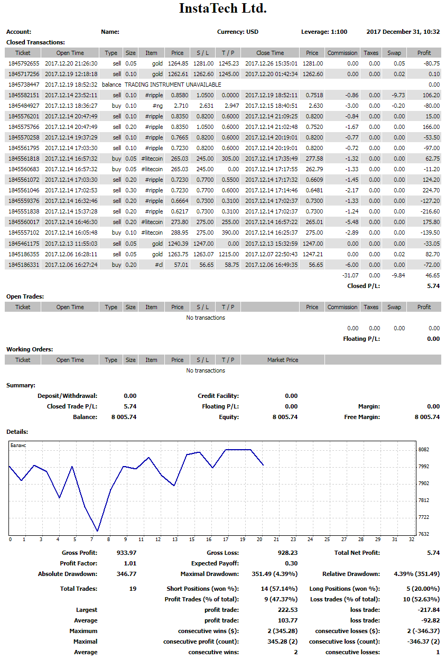Select ticket number 1845561072

[24, 180]
